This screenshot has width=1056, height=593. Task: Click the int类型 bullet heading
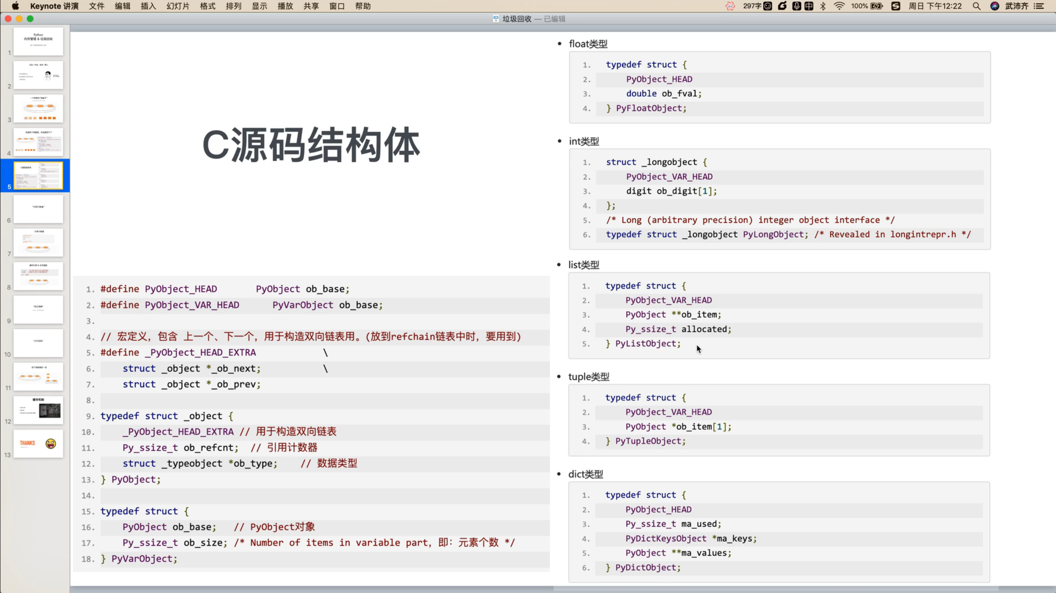(x=584, y=141)
